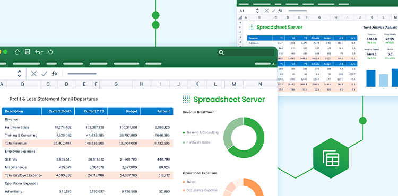398x196 pixels.
Task: Click the back window select-all corner triangle
Action: [x=240, y=17]
